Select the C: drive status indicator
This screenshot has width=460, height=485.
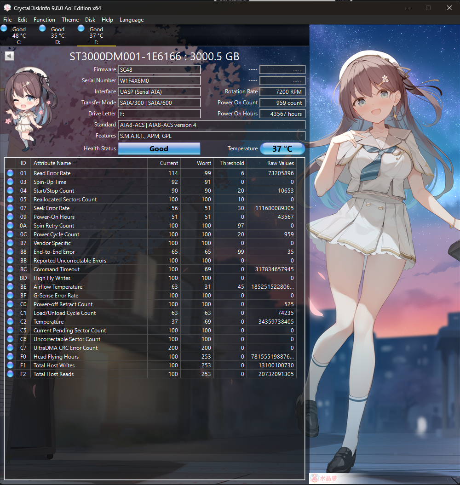(x=4, y=29)
